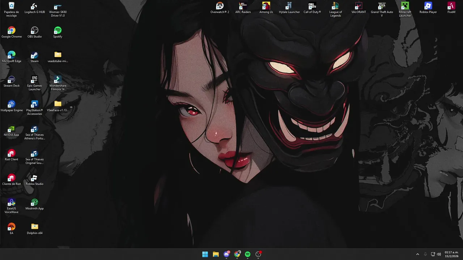463x260 pixels.
Task: Select the Wondershare Filmora 14 shortcut
Action: (58, 83)
